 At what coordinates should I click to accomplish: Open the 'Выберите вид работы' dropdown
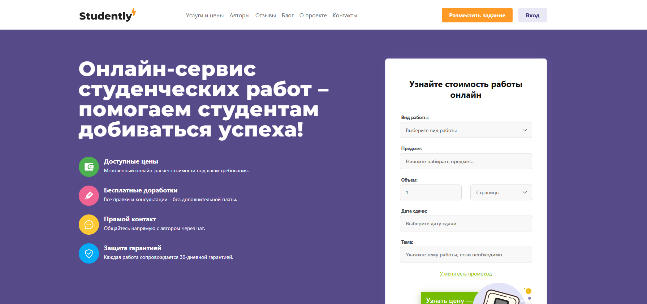[x=466, y=130]
